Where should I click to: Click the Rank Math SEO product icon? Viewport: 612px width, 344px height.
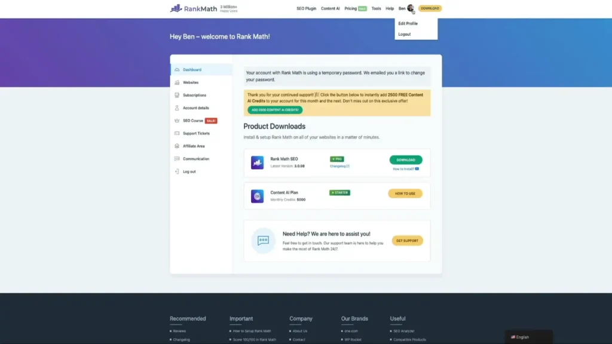257,162
